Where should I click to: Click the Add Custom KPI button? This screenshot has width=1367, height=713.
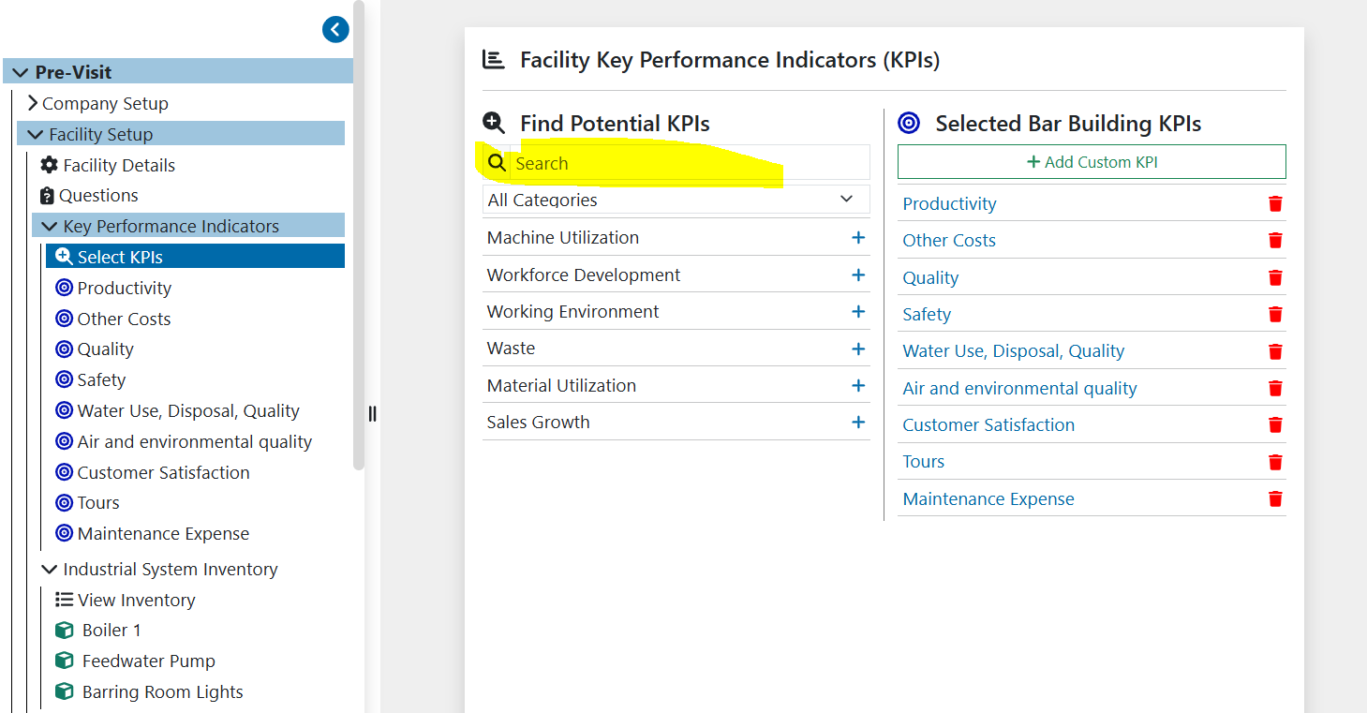[1092, 162]
